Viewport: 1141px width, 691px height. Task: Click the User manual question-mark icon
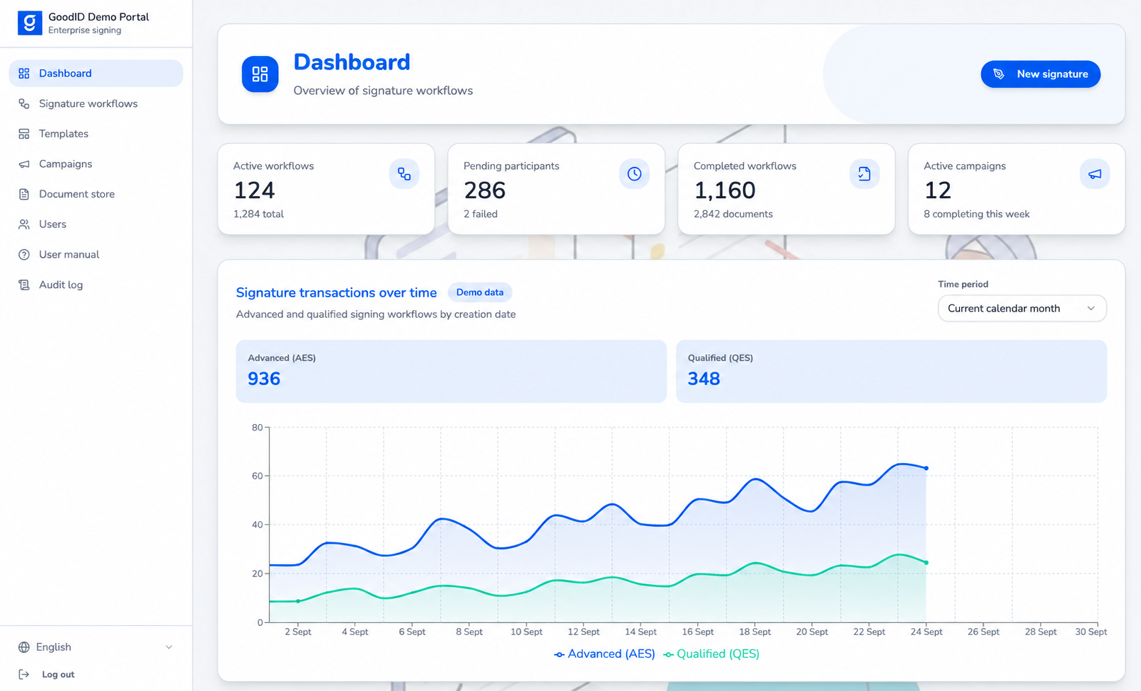(24, 255)
